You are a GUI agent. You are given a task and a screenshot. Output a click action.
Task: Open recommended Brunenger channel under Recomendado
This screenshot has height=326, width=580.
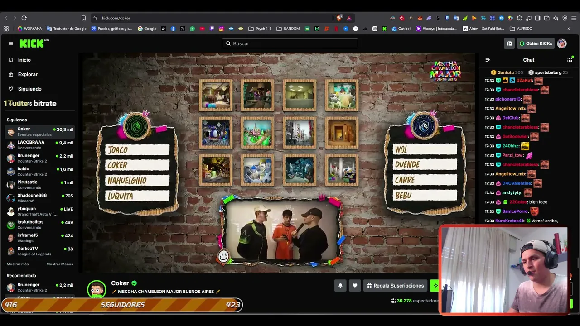pyautogui.click(x=40, y=287)
